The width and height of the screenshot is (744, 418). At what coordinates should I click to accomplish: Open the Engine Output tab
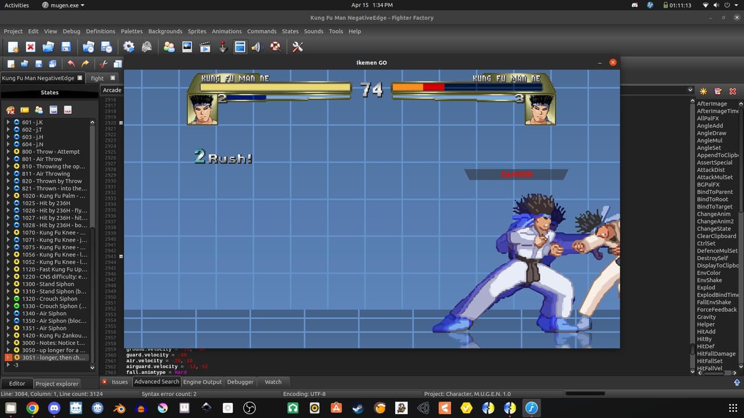point(202,382)
